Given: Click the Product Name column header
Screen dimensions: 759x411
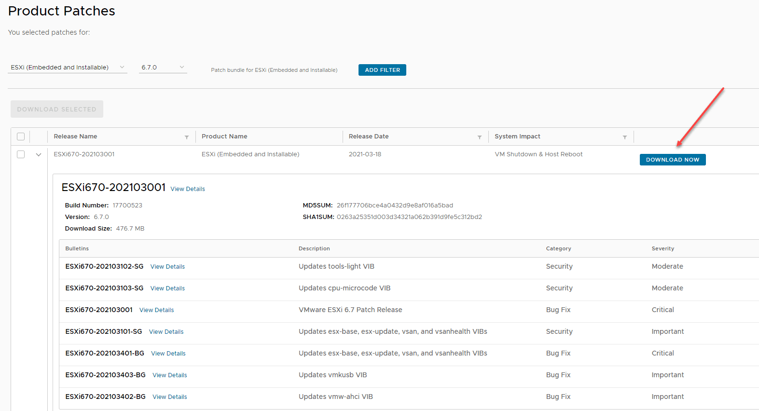Looking at the screenshot, I should [224, 137].
